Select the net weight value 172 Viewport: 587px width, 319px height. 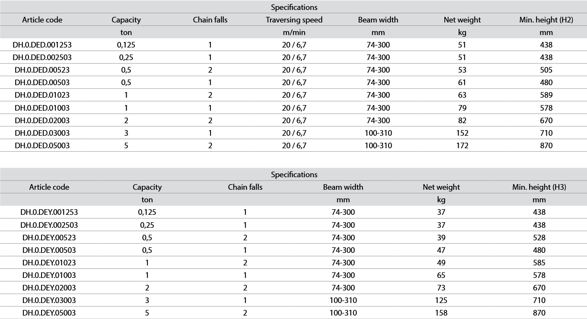click(462, 146)
